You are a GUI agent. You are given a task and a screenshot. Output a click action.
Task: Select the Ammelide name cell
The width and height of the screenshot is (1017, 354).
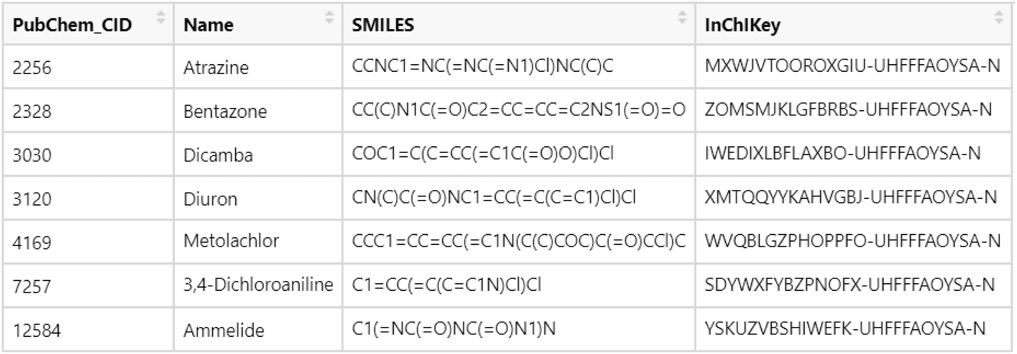pos(223,330)
